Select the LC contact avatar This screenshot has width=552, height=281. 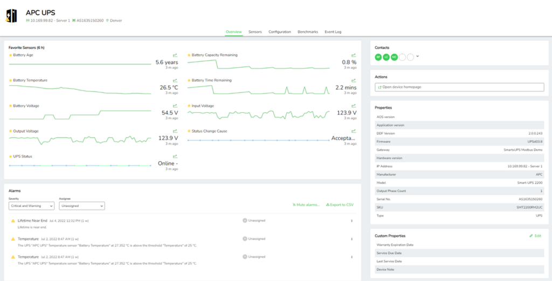tap(386, 57)
